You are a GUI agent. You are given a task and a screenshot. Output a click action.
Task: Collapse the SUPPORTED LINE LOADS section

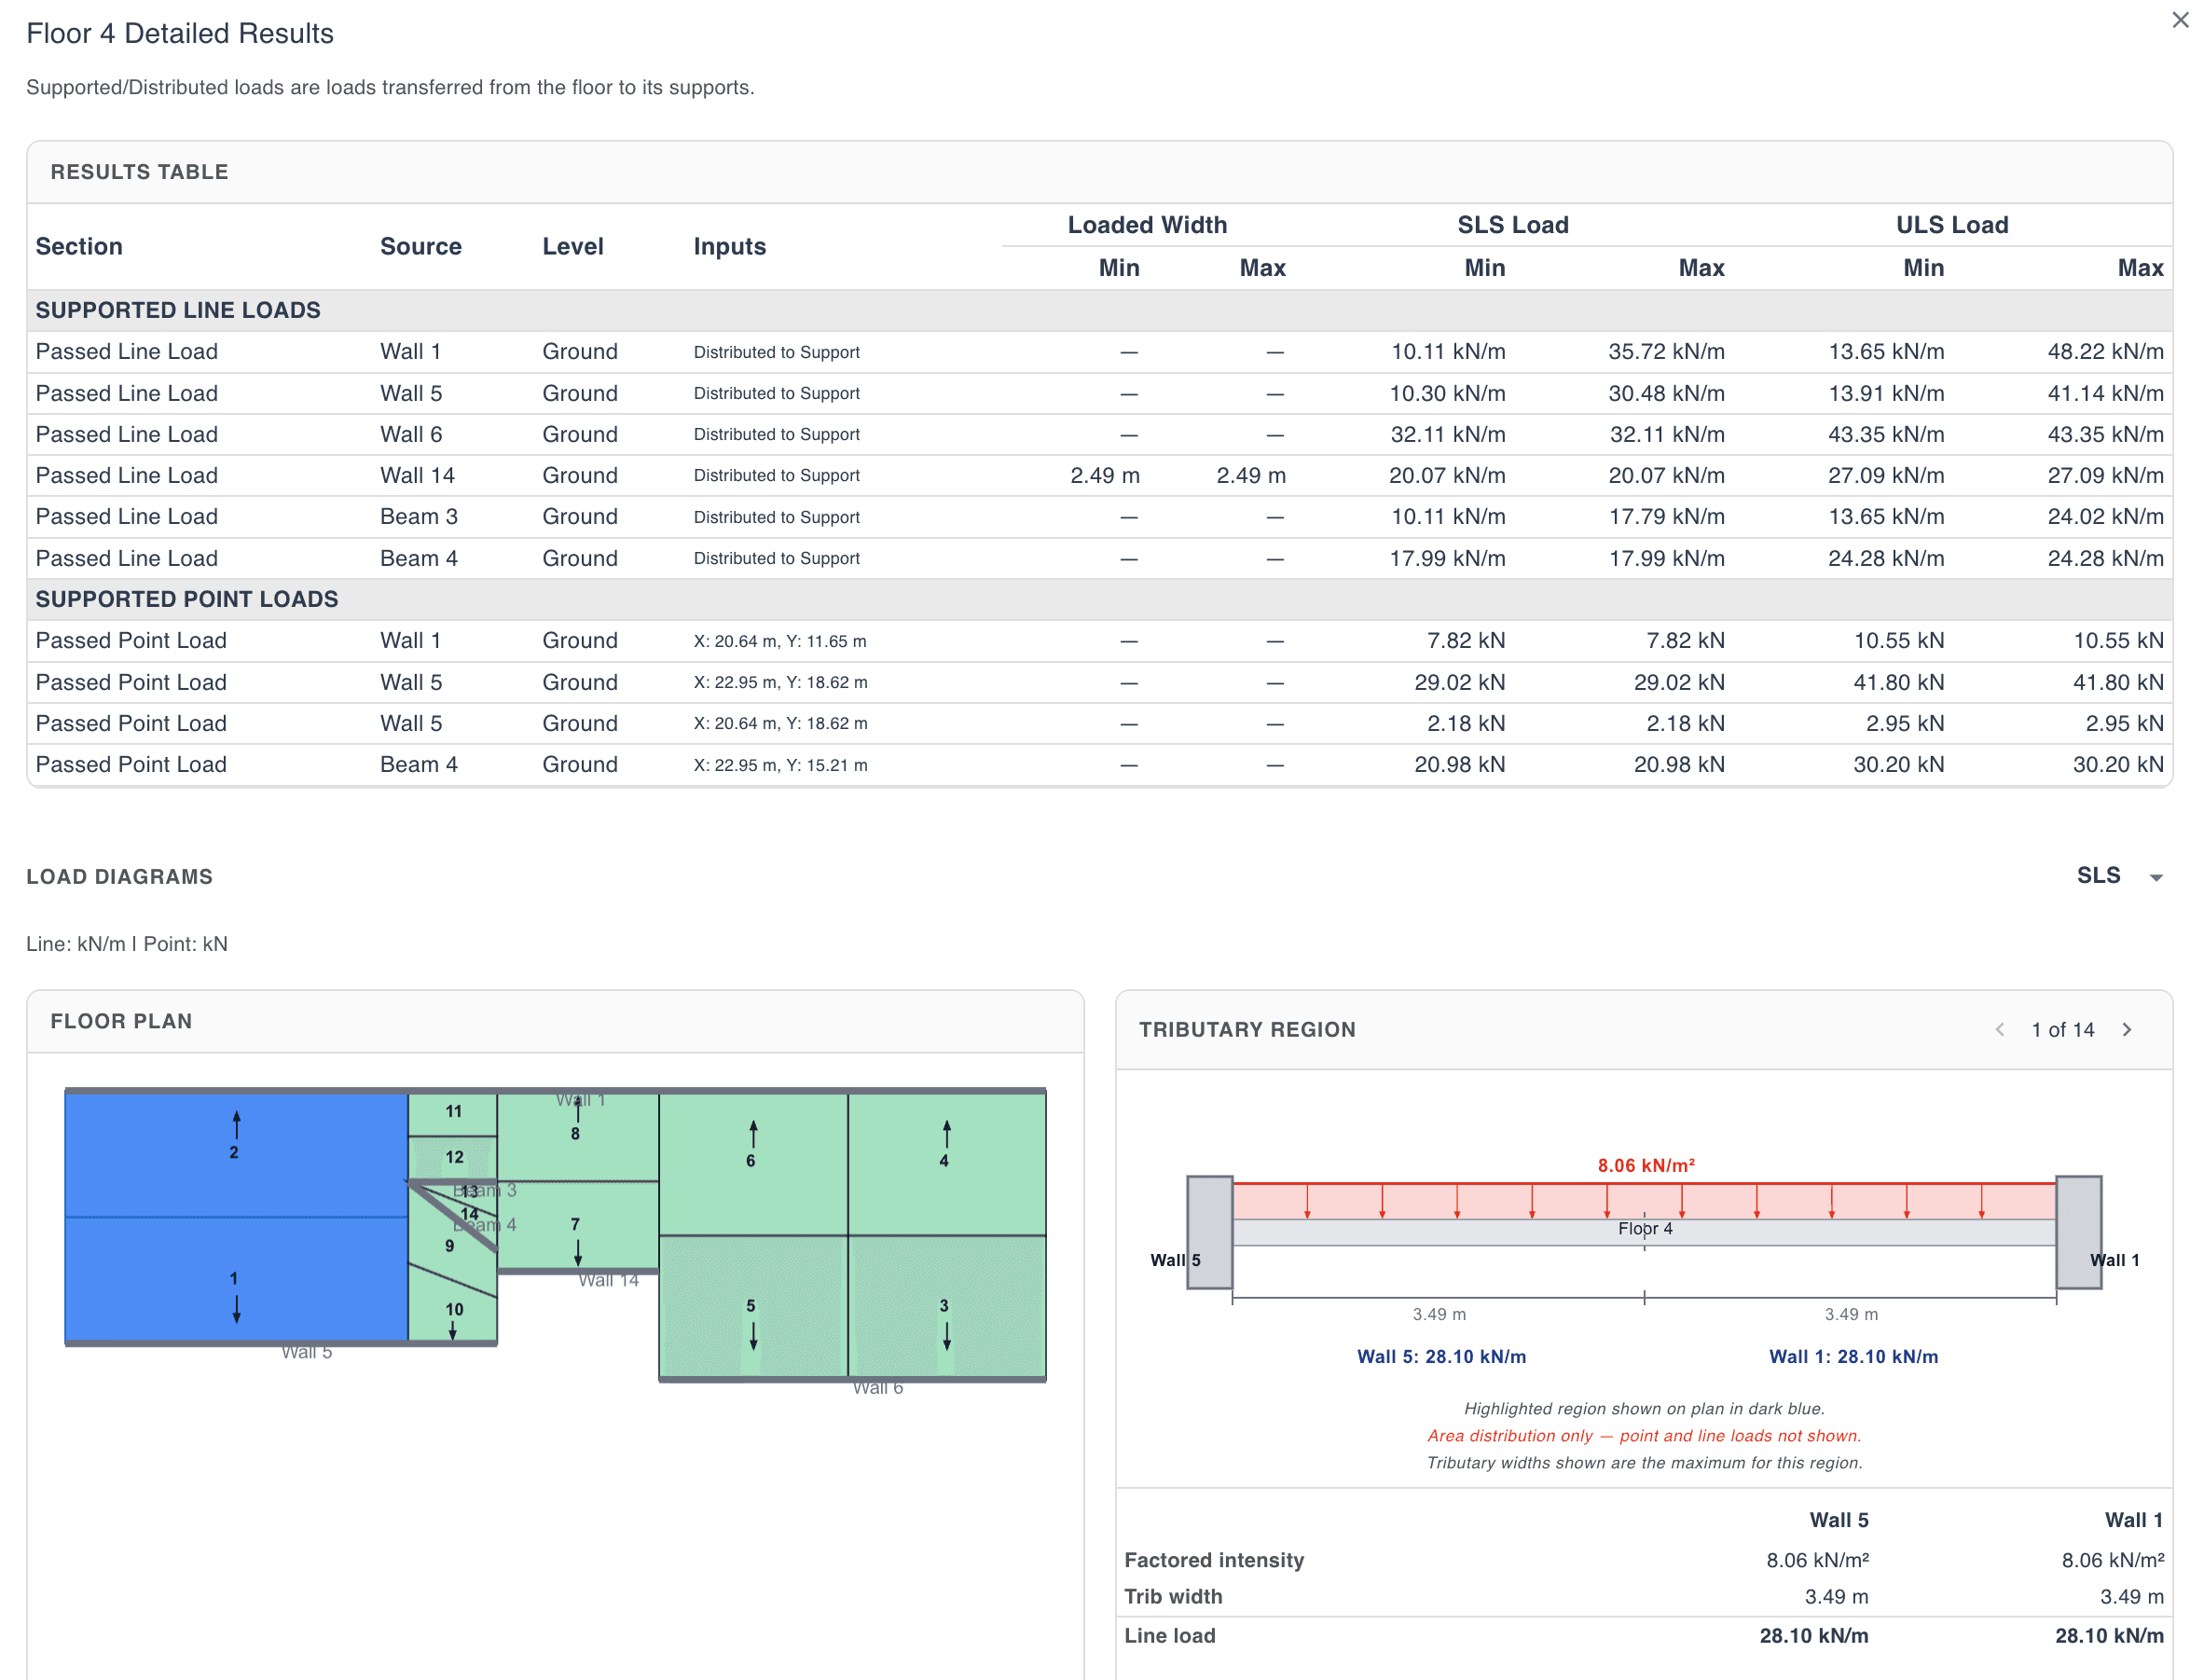[178, 310]
